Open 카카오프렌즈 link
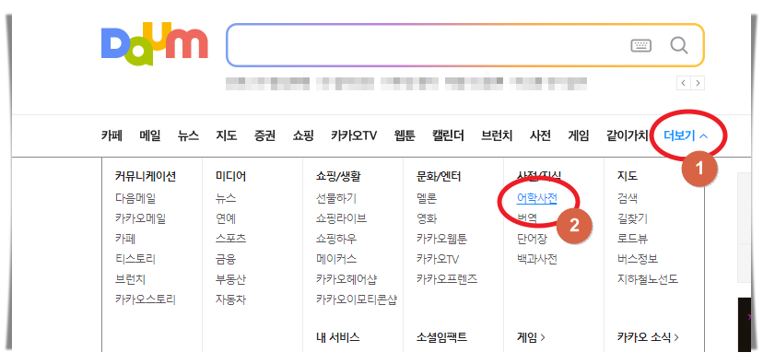The width and height of the screenshot is (763, 364). tap(447, 279)
